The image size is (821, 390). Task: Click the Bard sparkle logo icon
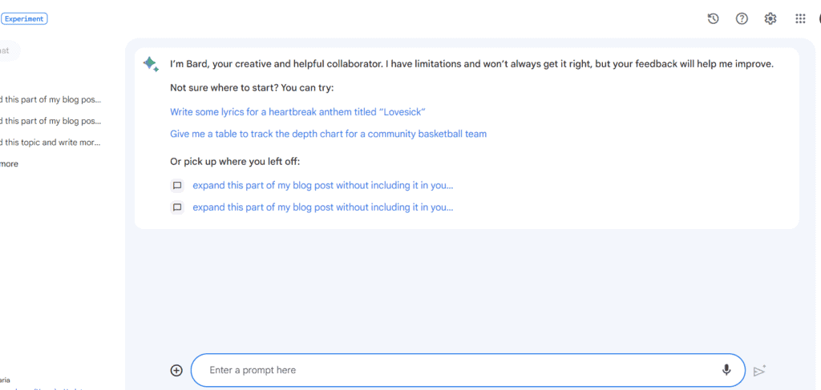coord(151,64)
